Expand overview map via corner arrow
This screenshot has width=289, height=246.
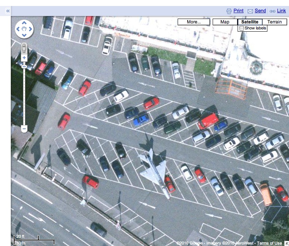pyautogui.click(x=286, y=243)
